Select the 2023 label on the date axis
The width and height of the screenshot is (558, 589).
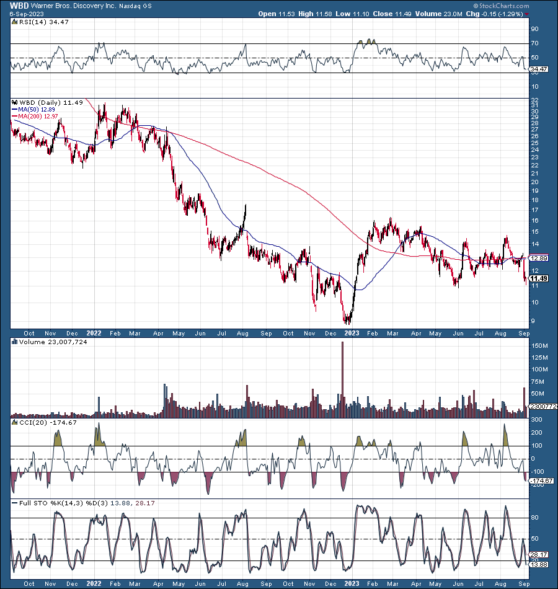tap(352, 333)
